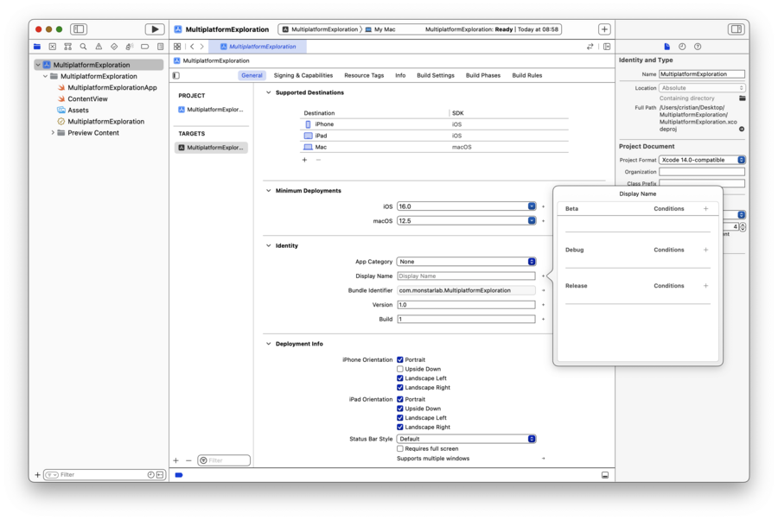Screen dimensions: 778x520
Task: Switch to the Info tab
Action: click(x=400, y=75)
